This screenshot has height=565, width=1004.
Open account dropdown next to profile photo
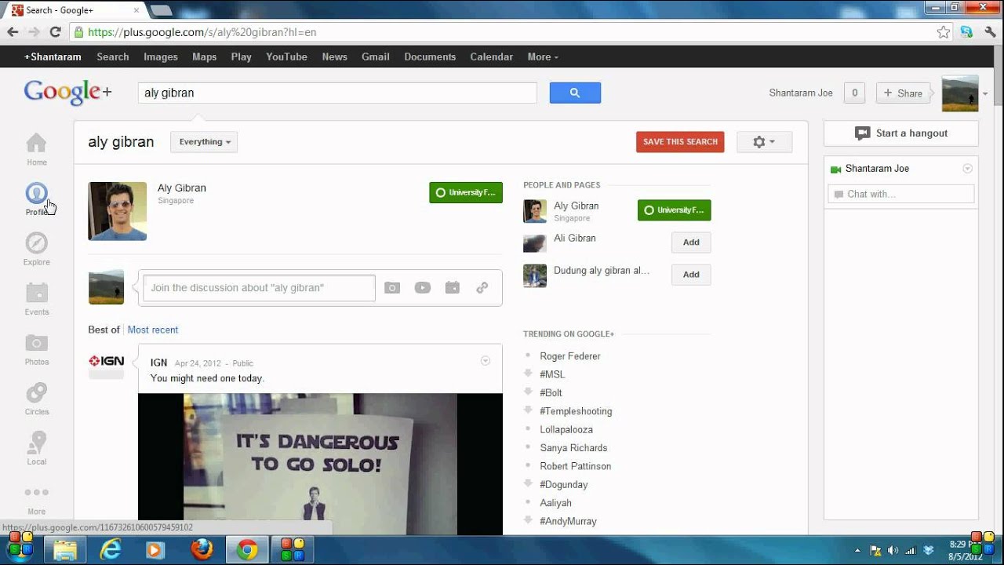(x=985, y=93)
